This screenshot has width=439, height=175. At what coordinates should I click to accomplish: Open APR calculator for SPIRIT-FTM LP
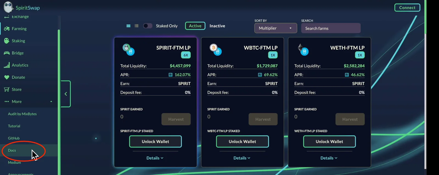tap(170, 75)
